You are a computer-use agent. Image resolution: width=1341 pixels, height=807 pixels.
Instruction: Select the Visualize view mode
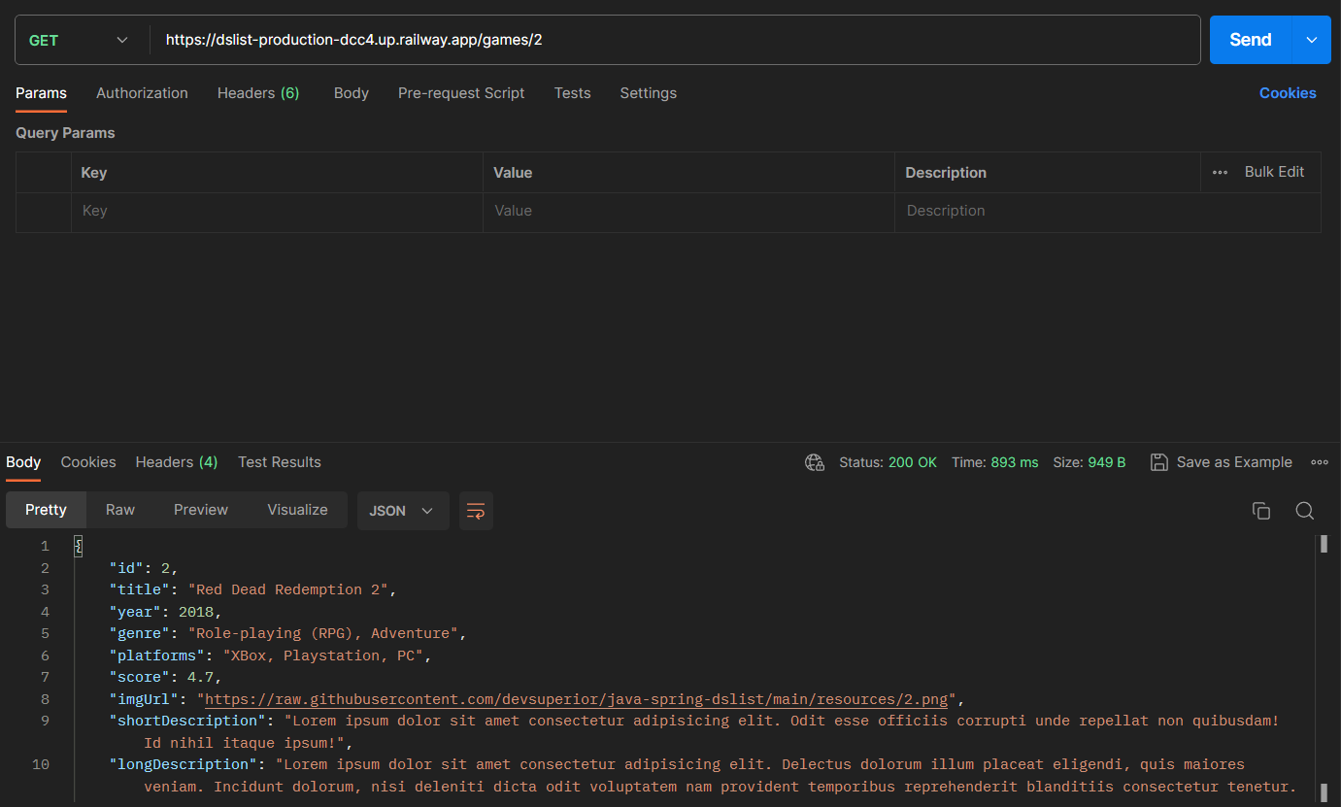pyautogui.click(x=297, y=510)
